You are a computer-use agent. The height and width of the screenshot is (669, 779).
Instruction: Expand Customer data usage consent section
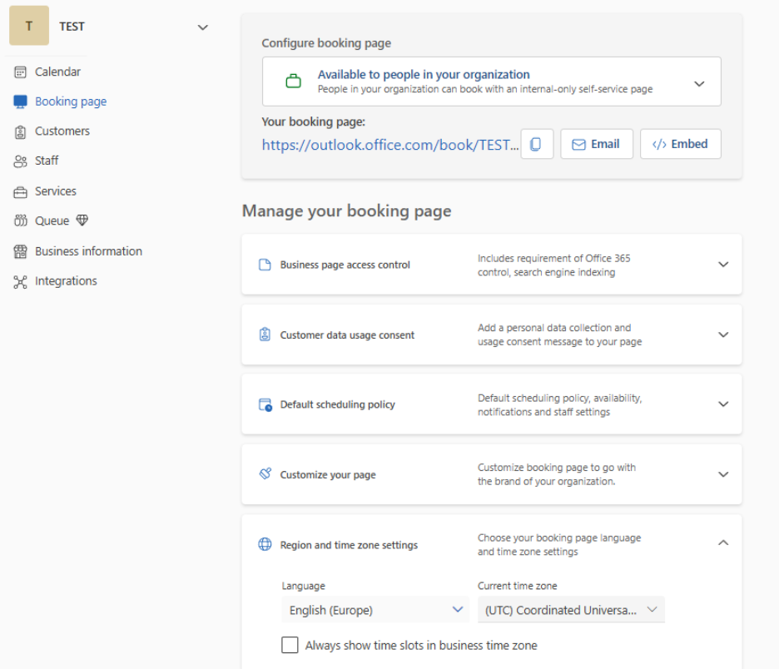click(722, 334)
